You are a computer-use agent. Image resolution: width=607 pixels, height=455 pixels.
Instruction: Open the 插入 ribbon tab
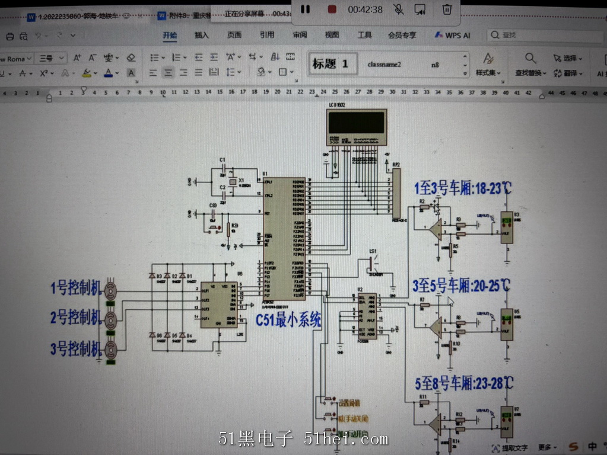click(201, 35)
